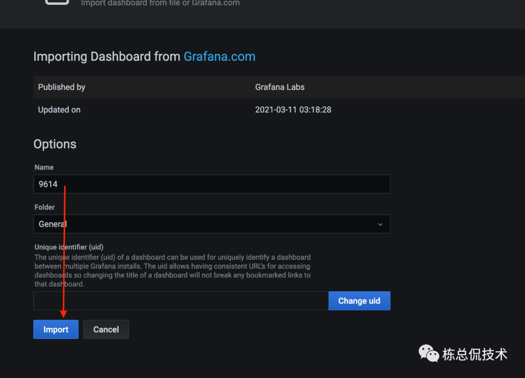
Task: Click the chevron arrow in the Folder selector
Action: pyautogui.click(x=380, y=224)
